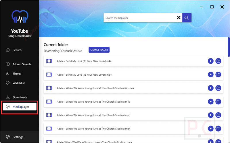This screenshot has height=143, width=230.
Task: Clear the mediaplayer search box
Action: [x=179, y=18]
